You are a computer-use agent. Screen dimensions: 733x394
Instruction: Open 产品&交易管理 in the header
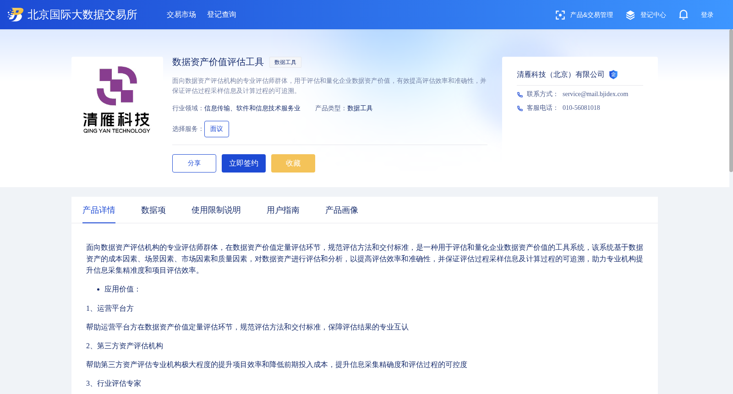tap(591, 15)
